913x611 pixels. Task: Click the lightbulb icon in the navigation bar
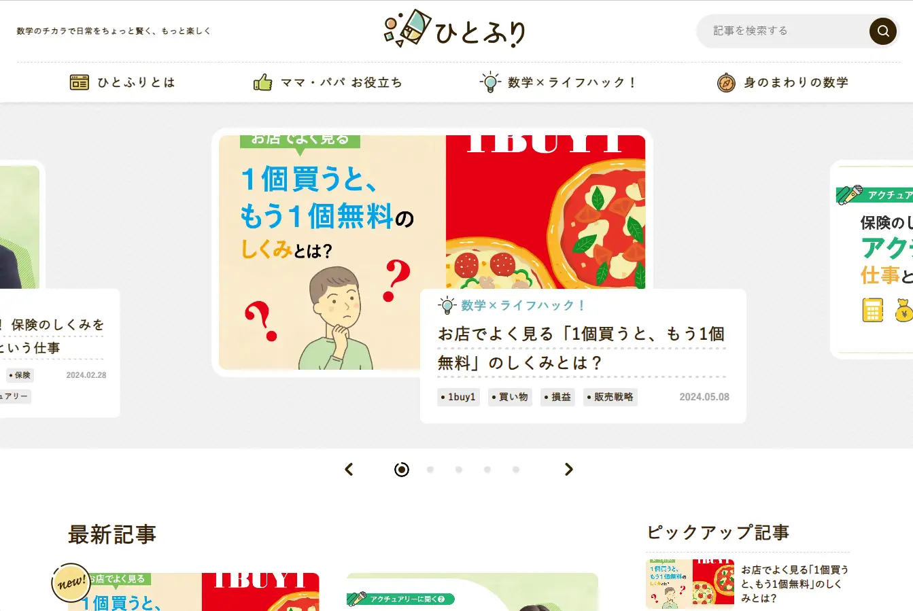pyautogui.click(x=489, y=82)
